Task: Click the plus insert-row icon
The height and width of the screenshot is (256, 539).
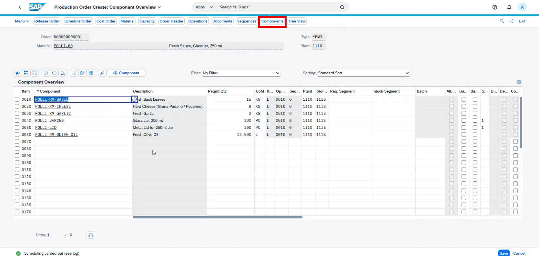Action: point(46,73)
